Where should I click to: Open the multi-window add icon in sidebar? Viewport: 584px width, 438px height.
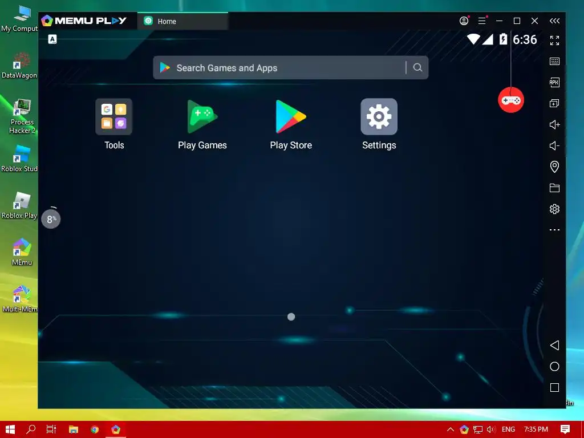click(554, 103)
